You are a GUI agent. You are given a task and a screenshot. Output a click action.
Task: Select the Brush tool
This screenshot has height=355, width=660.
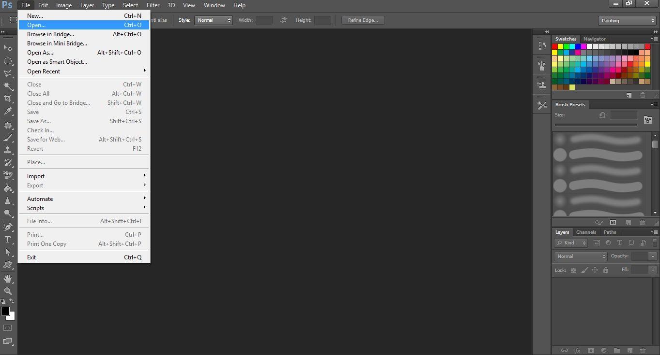click(8, 137)
